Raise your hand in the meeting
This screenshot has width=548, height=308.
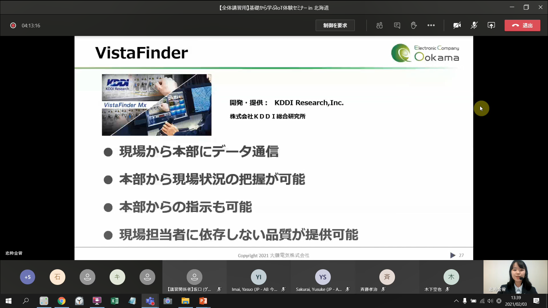click(x=414, y=25)
